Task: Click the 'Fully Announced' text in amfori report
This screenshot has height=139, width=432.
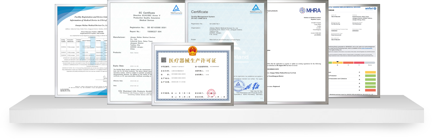Action: point(336,35)
